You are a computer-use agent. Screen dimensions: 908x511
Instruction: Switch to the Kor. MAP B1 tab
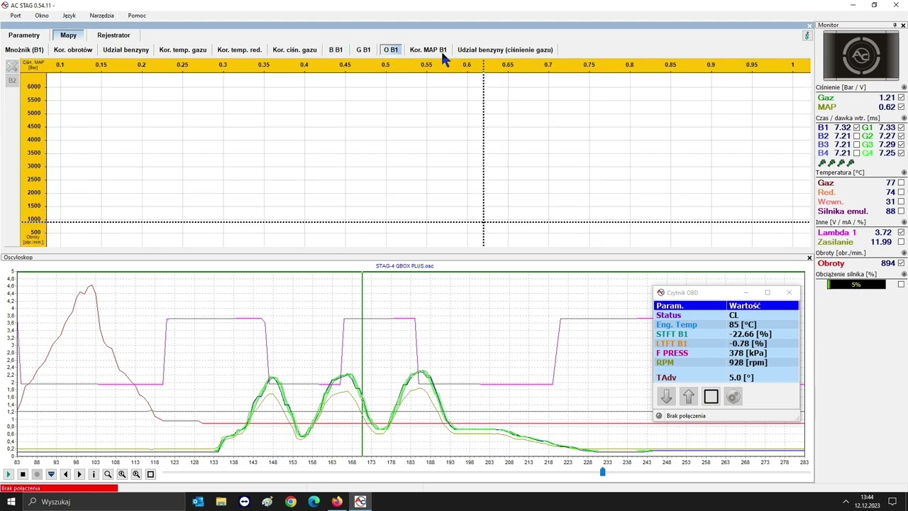point(428,50)
